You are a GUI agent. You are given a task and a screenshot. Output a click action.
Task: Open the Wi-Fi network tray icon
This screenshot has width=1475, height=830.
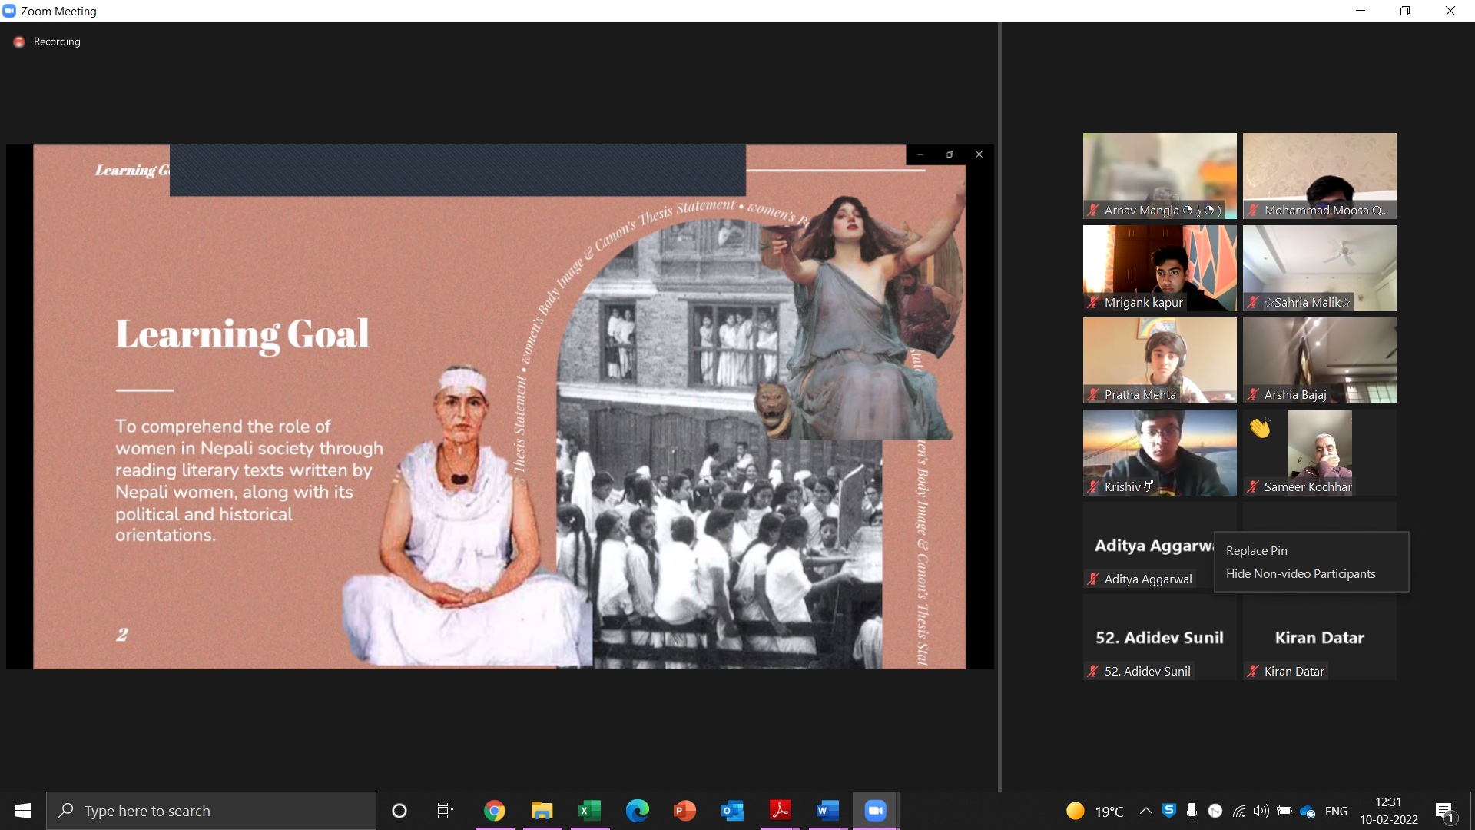pos(1238,811)
